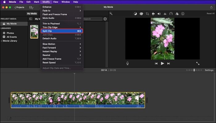The width and height of the screenshot is (216, 123).
Task: Enter fullscreen playback mode
Action: coord(198,63)
